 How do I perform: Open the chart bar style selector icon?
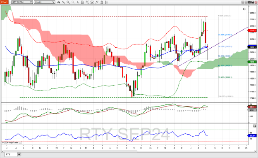tap(59, 2)
